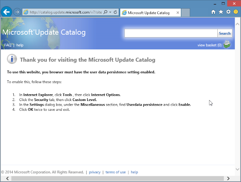Click the 'Custom Level.' text in step 2
This screenshot has width=241, height=182.
84,100
